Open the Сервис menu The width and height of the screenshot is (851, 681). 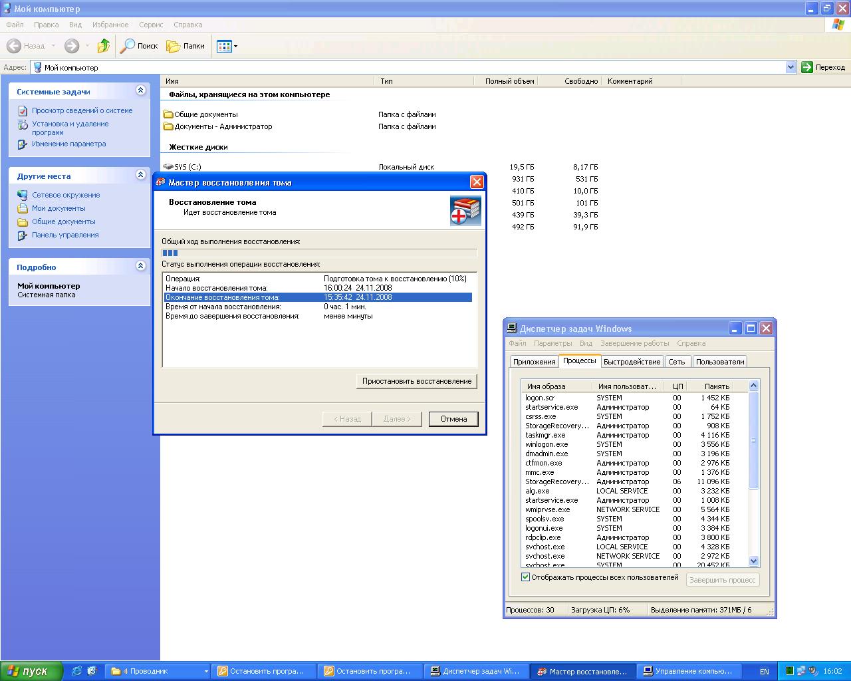[x=151, y=25]
